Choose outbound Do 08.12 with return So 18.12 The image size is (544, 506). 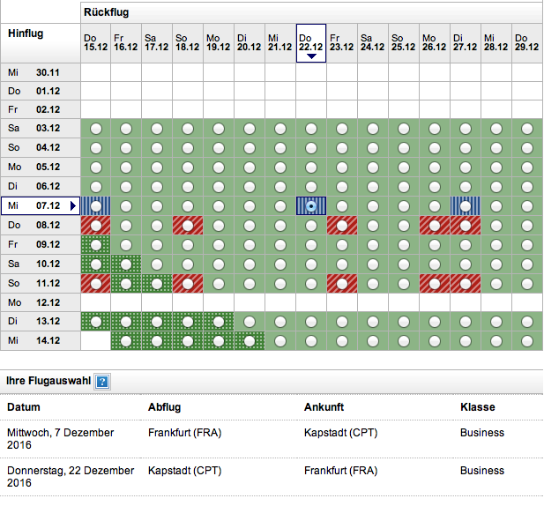tap(188, 226)
